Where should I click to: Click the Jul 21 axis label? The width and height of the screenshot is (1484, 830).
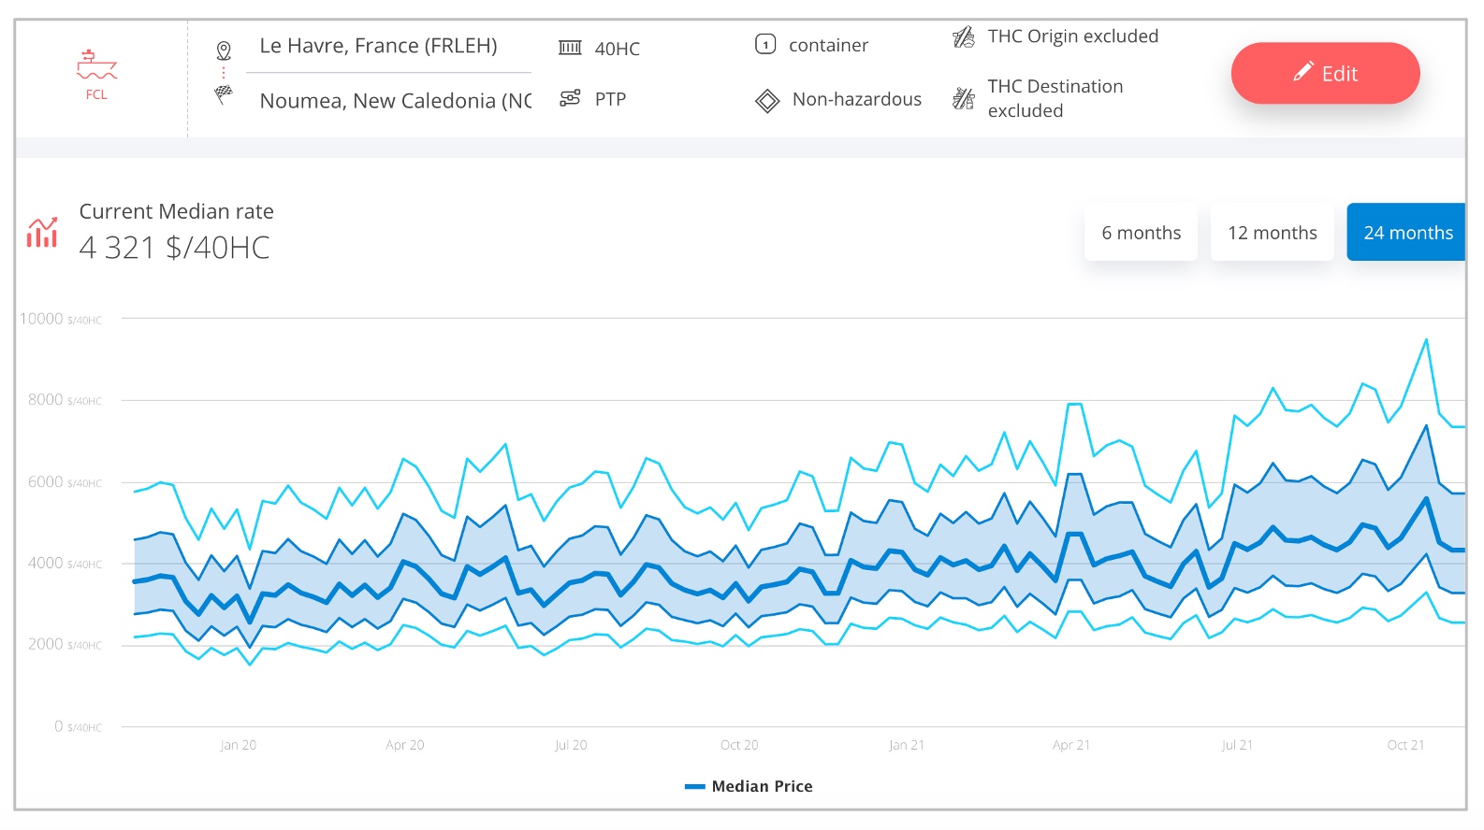pos(1237,745)
